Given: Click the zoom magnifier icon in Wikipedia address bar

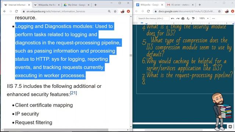Looking at the screenshot, I should pyautogui.click(x=109, y=11).
